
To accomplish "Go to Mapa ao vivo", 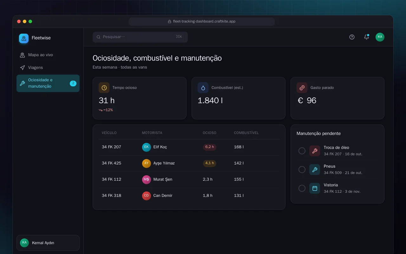I will (x=48, y=55).
